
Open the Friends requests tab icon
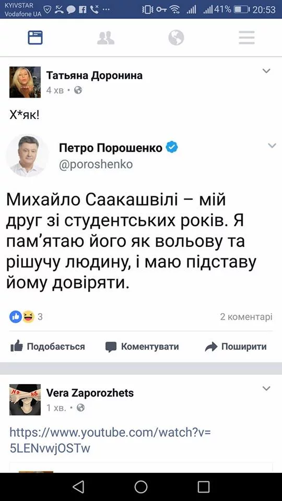click(106, 38)
